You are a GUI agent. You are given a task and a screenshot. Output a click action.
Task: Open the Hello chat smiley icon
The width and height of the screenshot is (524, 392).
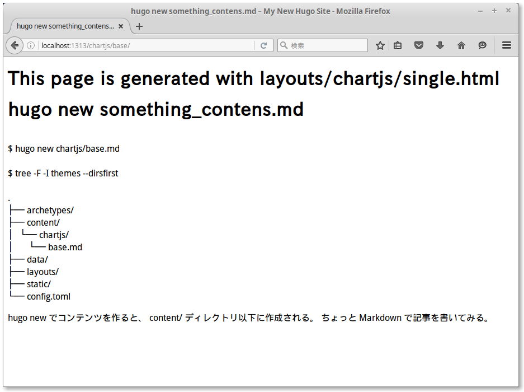pyautogui.click(x=482, y=45)
